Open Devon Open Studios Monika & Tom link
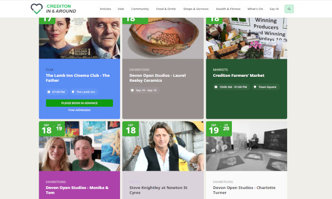Viewport: 332px width, 199px height. (x=77, y=190)
